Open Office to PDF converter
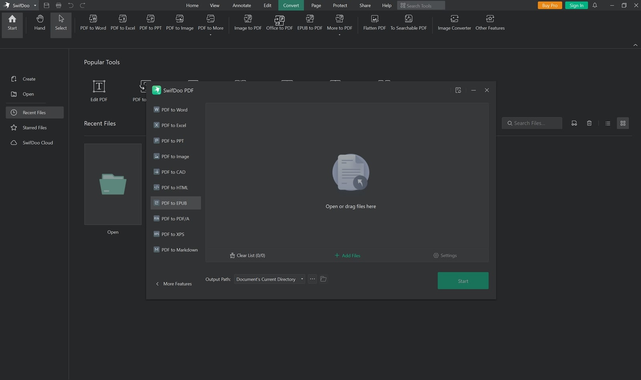641x380 pixels. 279,23
